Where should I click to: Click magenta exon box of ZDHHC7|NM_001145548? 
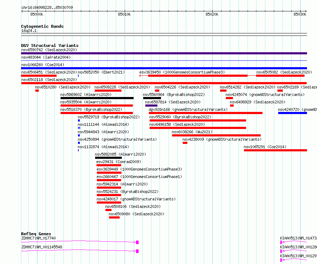[137, 251]
